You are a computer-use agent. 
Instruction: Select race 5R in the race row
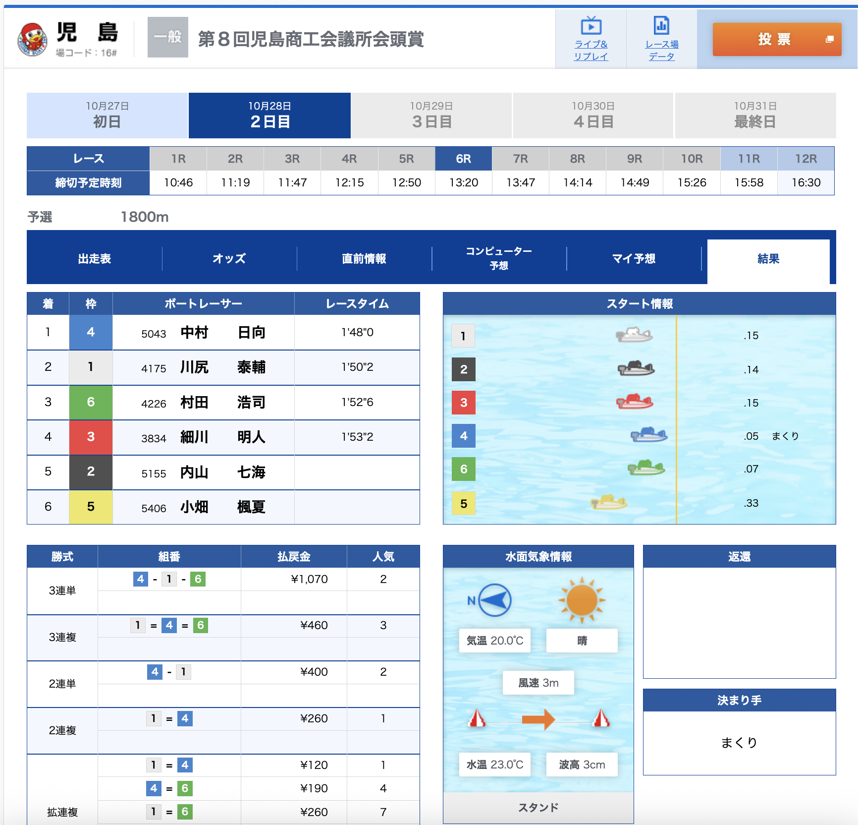[x=407, y=159]
